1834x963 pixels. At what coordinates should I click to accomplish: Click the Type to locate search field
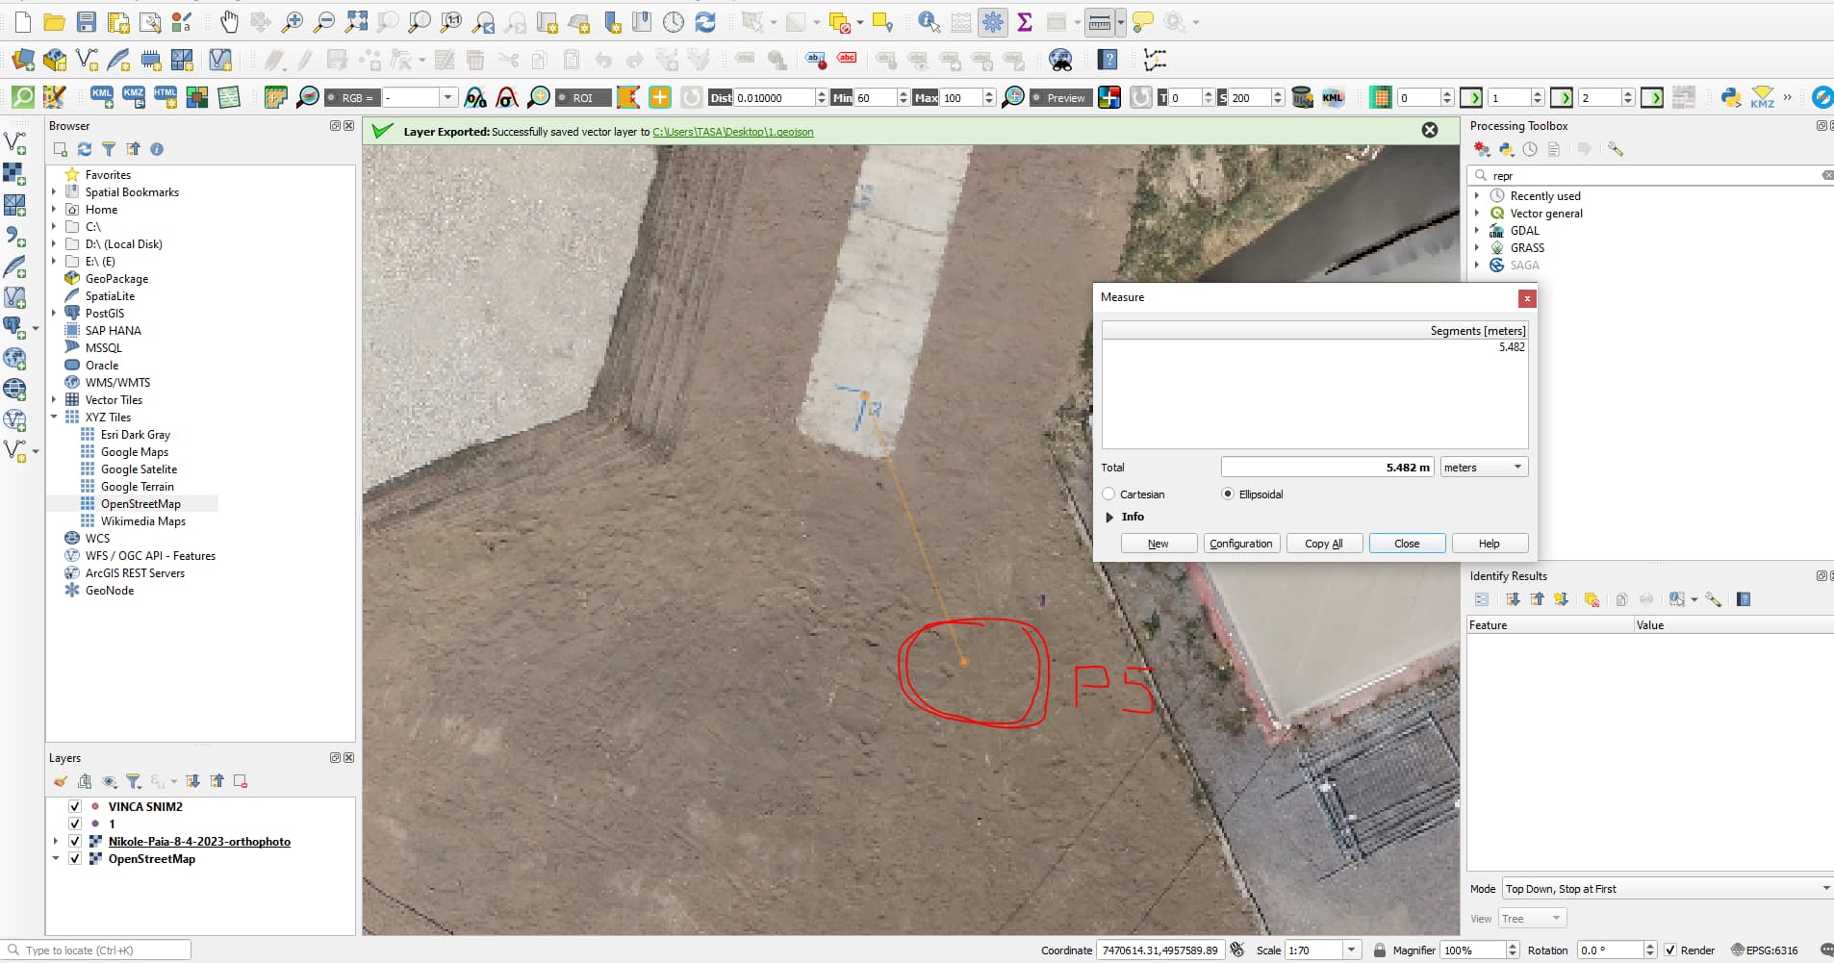click(96, 950)
